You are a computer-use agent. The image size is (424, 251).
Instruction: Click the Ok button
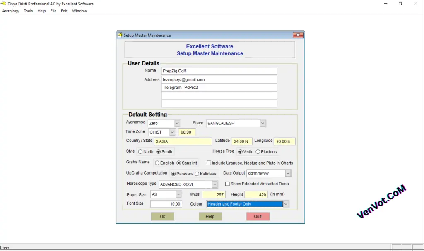(x=162, y=216)
